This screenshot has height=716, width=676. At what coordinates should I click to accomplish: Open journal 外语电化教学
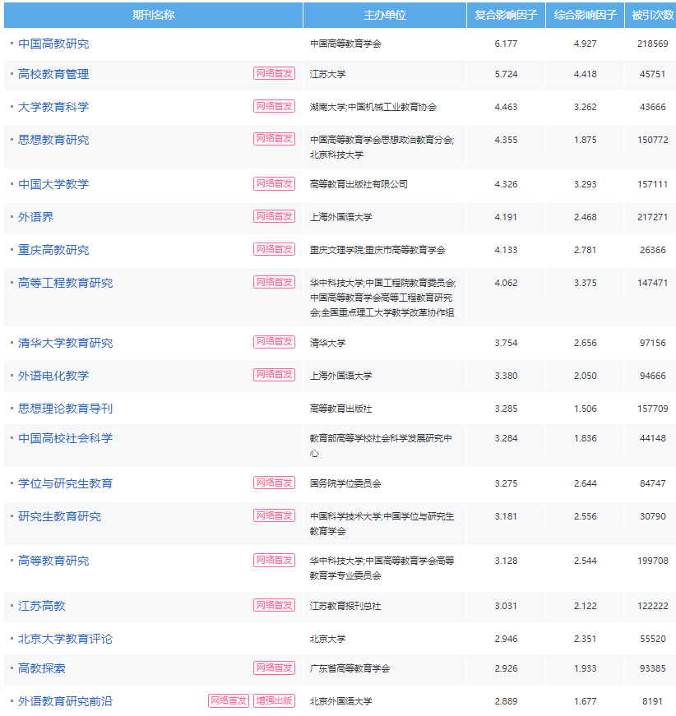(53, 376)
